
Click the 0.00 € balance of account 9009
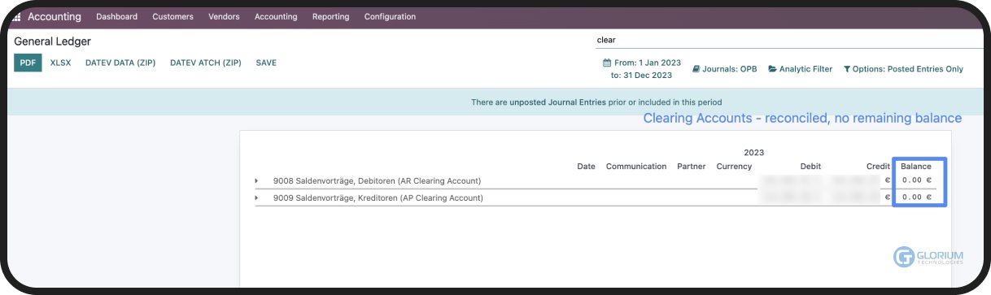click(x=917, y=197)
